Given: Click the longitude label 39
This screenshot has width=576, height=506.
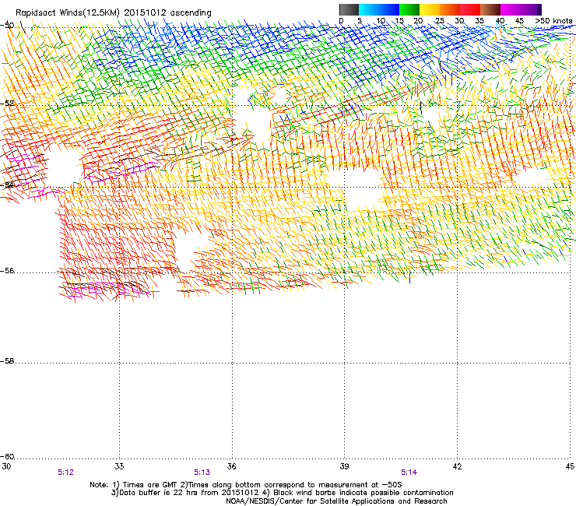Looking at the screenshot, I should pos(344,466).
